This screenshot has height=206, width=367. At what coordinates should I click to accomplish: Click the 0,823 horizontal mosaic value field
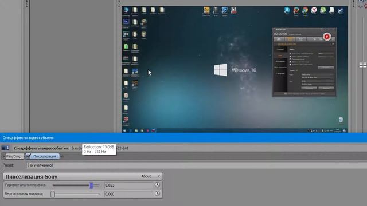(x=128, y=185)
